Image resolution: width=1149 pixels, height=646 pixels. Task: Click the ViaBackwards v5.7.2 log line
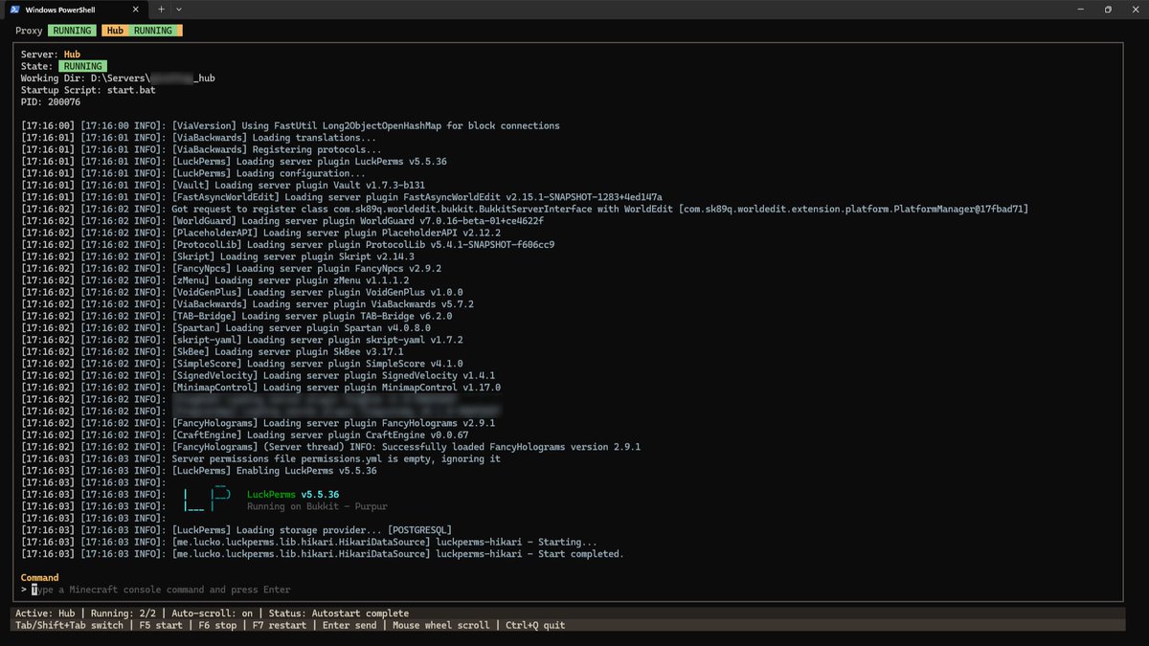(x=248, y=304)
